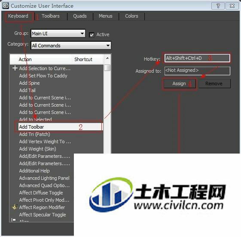Select Add Selection to Curre… action
Screen dimensions: 241x237
[45, 68]
